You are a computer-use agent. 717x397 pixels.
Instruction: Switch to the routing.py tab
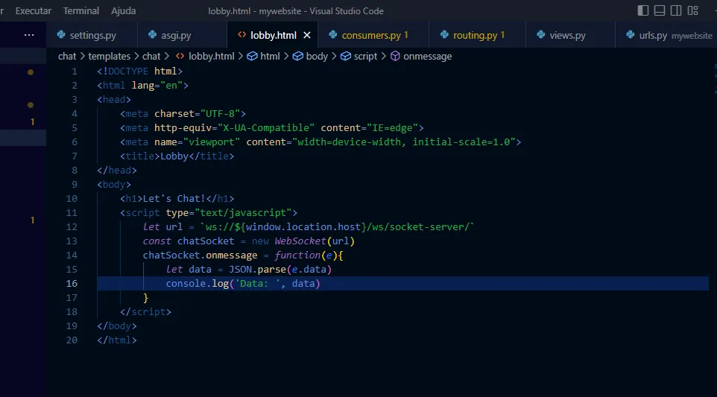[x=475, y=35]
